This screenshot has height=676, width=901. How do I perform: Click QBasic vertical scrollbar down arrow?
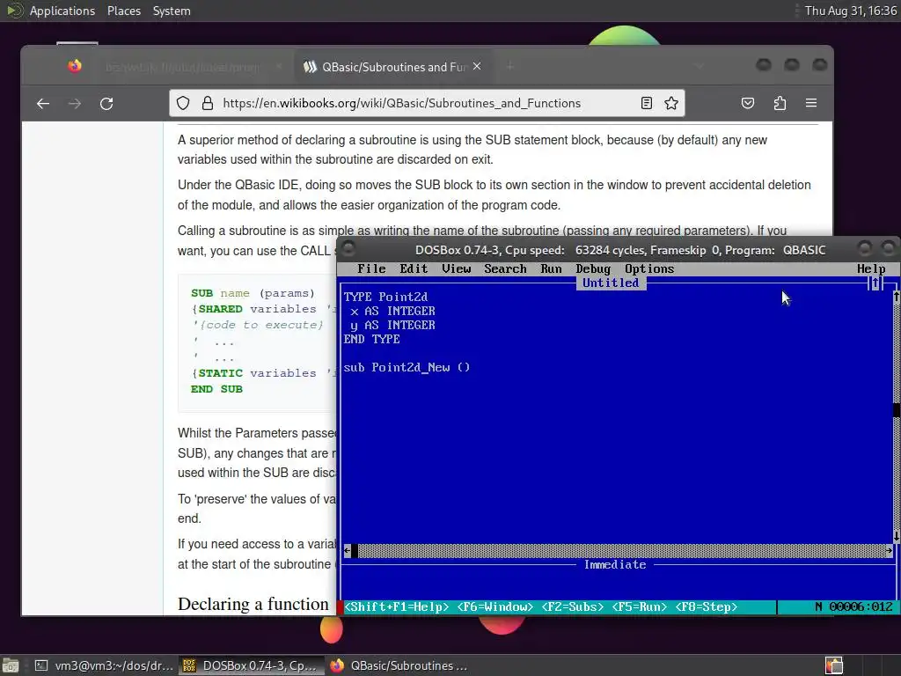(897, 536)
